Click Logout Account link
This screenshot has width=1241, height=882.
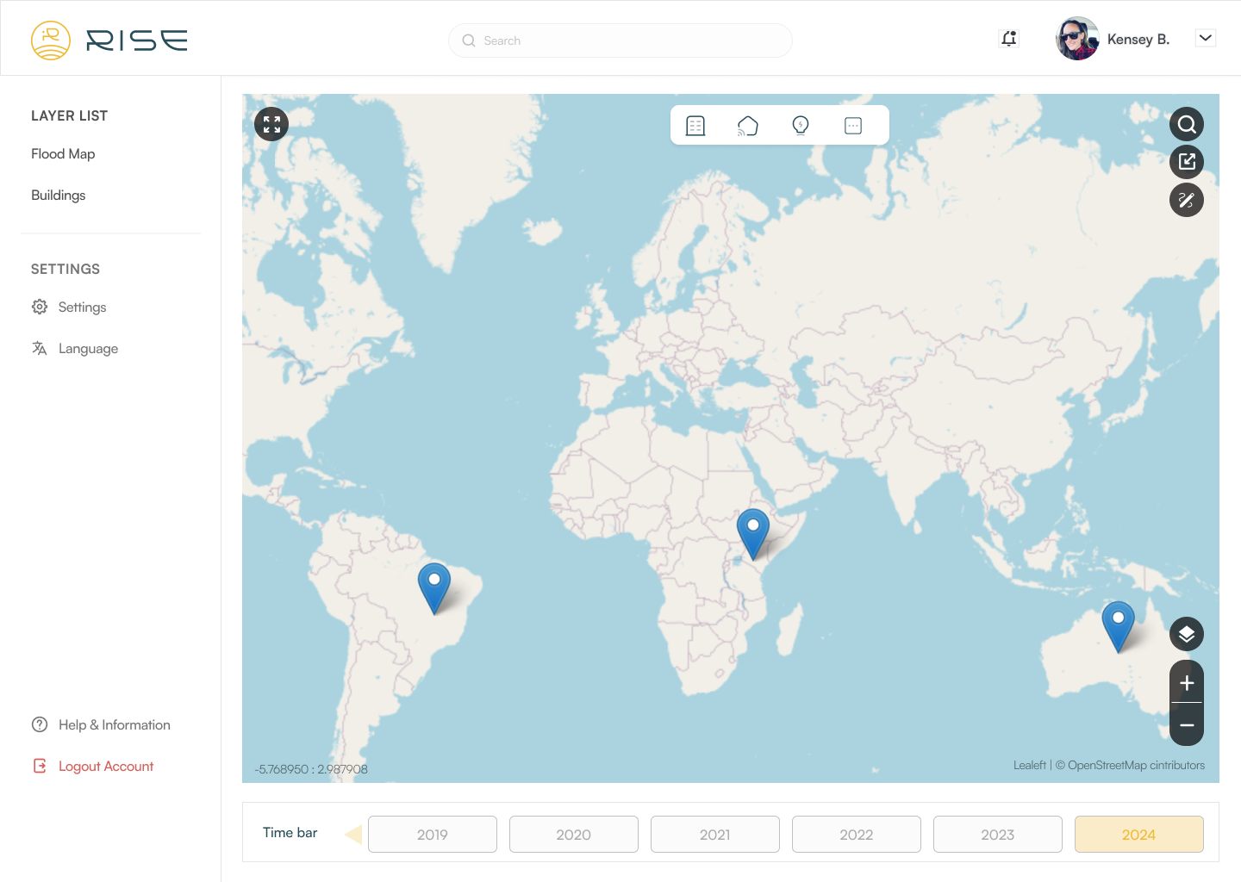point(105,767)
